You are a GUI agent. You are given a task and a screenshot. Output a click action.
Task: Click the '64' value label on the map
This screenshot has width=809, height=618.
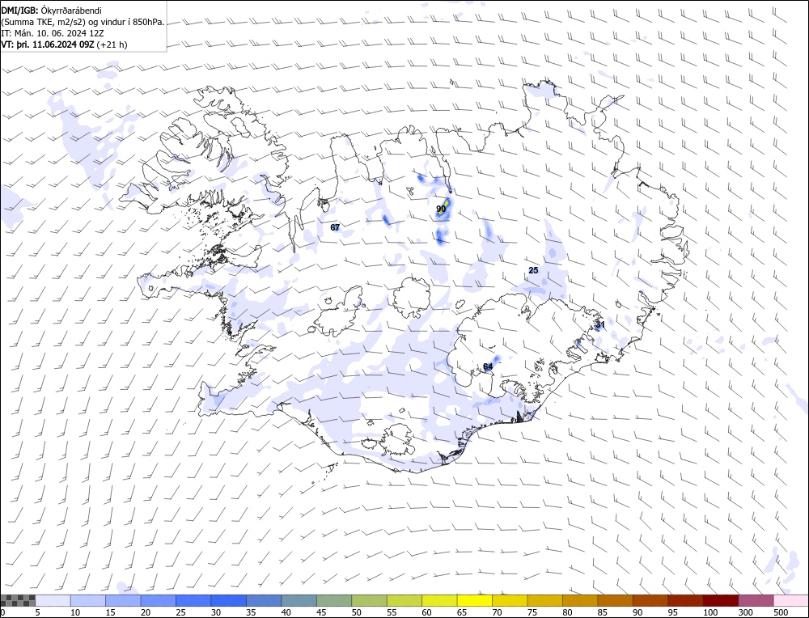[x=488, y=366]
